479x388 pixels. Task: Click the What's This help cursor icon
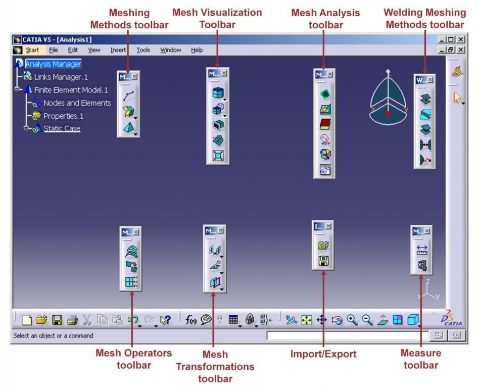click(166, 320)
